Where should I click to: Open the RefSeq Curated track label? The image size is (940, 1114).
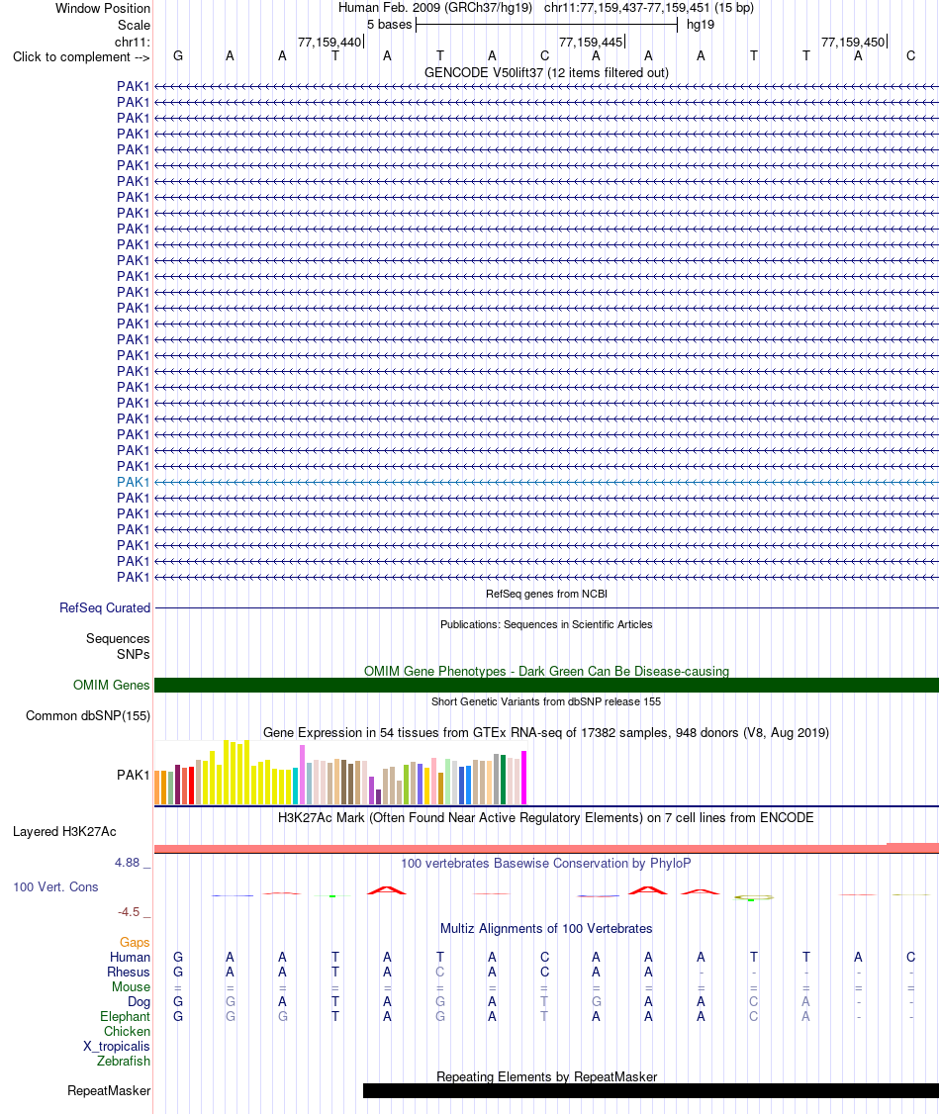[105, 608]
